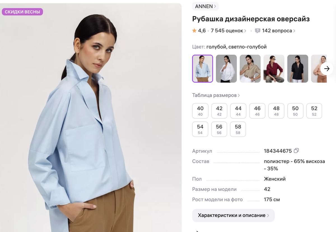
Task: Select size 46
Action: pos(257,111)
